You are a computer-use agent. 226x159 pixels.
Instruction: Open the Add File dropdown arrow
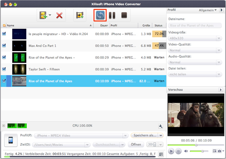(x=50, y=15)
